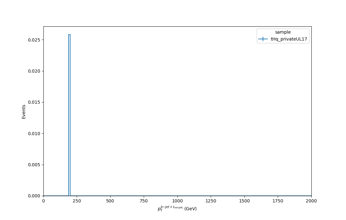Viewport: 346px width, 220px height.
Task: Click the x-axis tick label 500
Action: [110, 201]
